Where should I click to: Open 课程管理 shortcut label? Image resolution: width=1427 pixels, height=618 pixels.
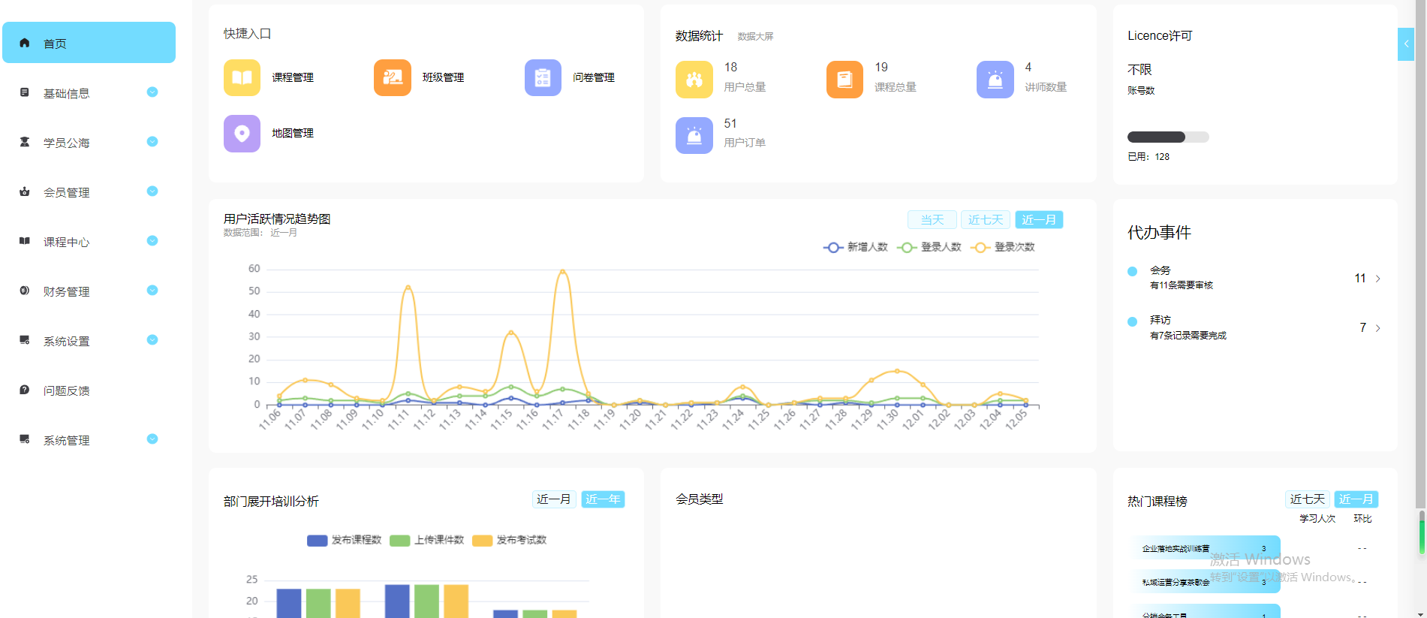click(x=293, y=77)
